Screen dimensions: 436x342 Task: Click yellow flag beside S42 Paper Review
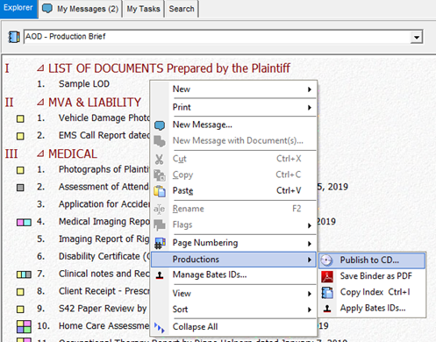pyautogui.click(x=20, y=309)
